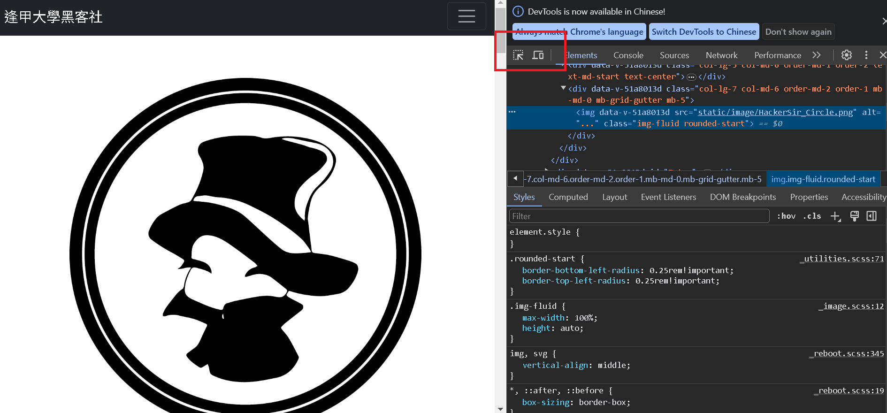
Task: Open DevTools settings gear
Action: [847, 55]
